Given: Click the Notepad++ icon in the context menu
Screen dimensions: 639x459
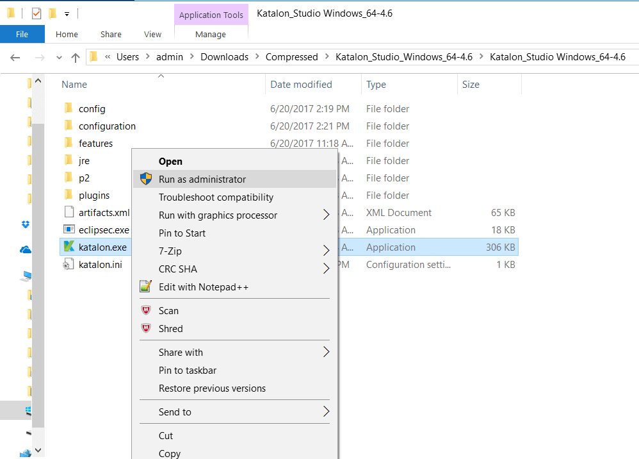Looking at the screenshot, I should [146, 287].
